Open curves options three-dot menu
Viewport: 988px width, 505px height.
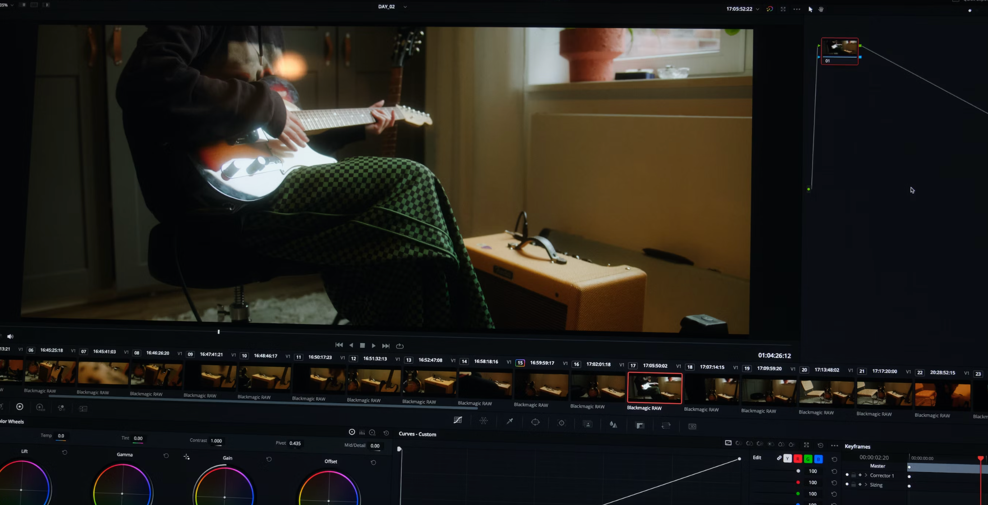(835, 446)
